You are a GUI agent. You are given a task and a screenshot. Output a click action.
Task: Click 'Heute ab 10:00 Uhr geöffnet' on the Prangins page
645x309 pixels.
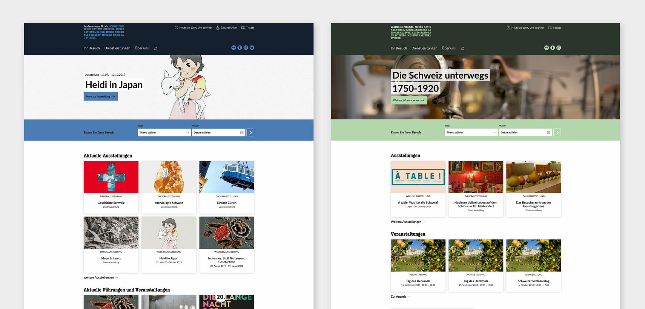(x=528, y=28)
